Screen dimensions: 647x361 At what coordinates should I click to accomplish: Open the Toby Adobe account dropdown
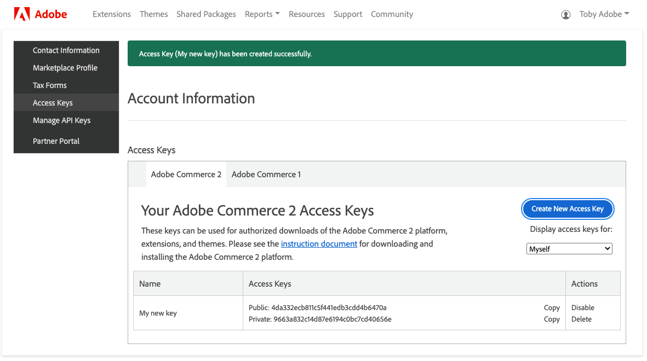(604, 14)
